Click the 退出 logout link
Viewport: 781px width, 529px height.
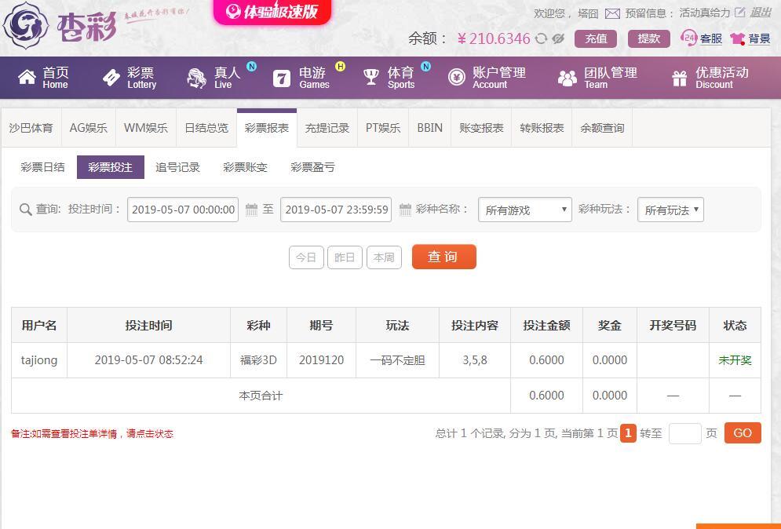tap(761, 13)
